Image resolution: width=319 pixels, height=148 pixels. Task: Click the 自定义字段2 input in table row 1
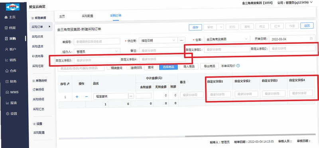click(246, 94)
